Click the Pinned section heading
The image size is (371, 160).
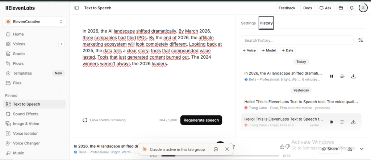11,96
